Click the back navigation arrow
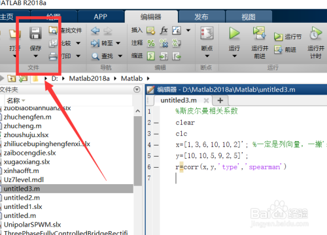 point(95,31)
